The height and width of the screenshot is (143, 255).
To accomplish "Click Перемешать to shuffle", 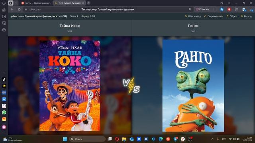I will 214,16.
